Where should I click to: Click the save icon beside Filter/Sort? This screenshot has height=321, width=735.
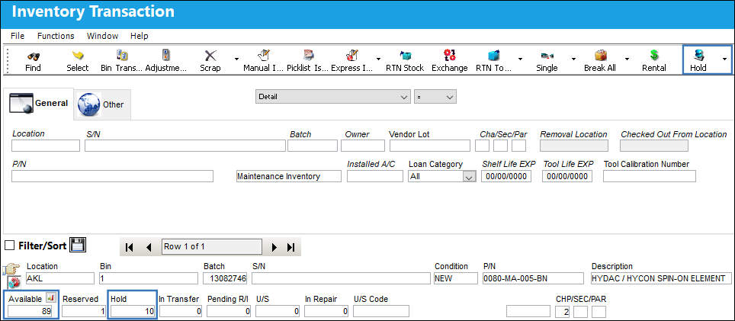coord(77,245)
